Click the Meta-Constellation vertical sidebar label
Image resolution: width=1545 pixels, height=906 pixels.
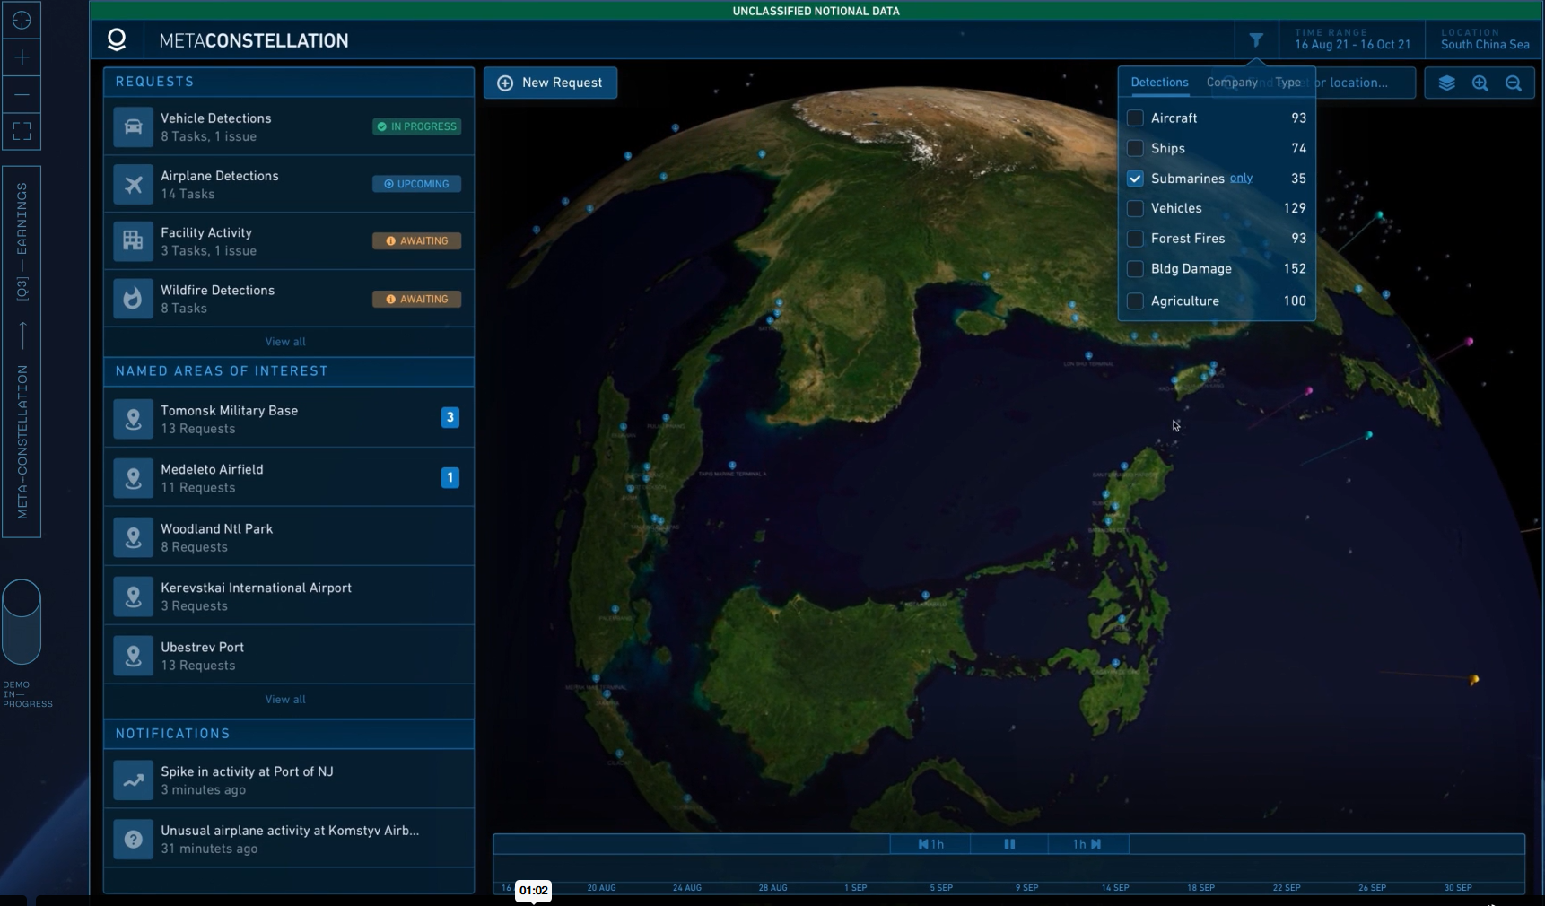(x=22, y=442)
